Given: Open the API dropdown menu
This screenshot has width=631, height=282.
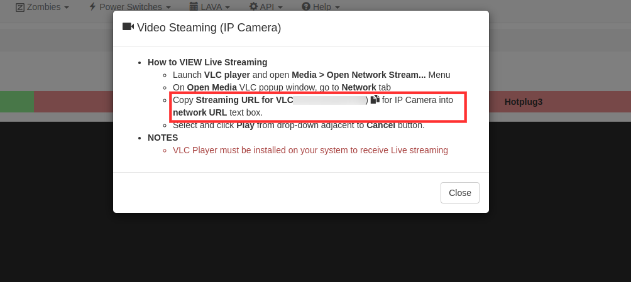Looking at the screenshot, I should coord(266,7).
